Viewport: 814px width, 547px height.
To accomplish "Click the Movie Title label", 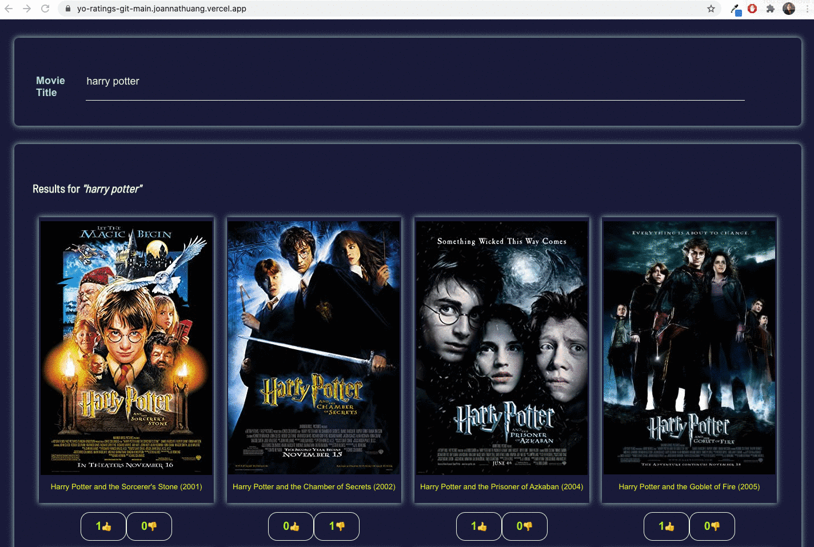I will (x=50, y=86).
